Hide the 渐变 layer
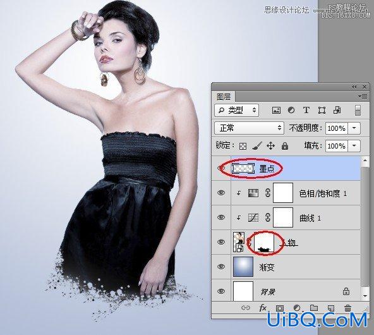The width and height of the screenshot is (374, 335). point(221,267)
